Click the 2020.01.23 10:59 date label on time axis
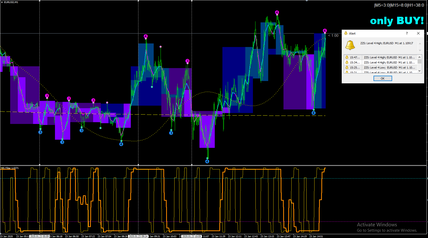 click(x=191, y=236)
